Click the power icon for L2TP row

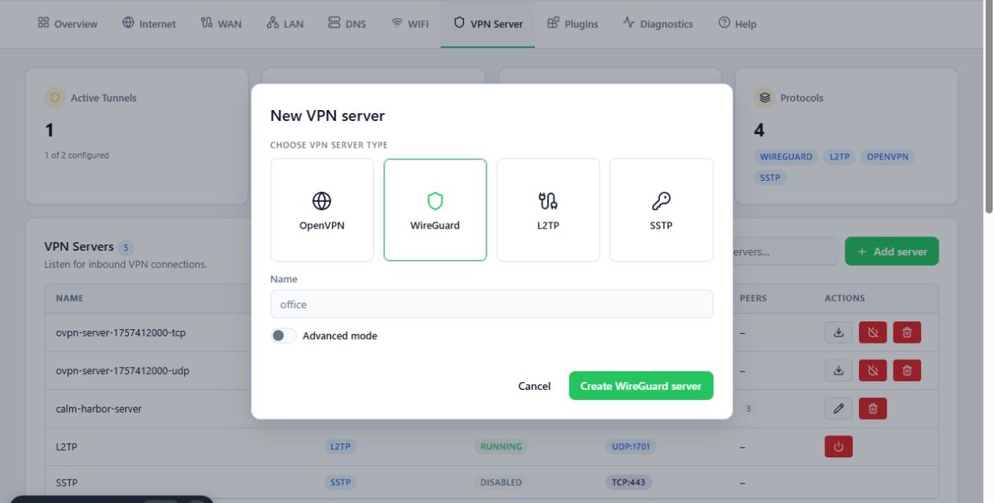pyautogui.click(x=838, y=446)
